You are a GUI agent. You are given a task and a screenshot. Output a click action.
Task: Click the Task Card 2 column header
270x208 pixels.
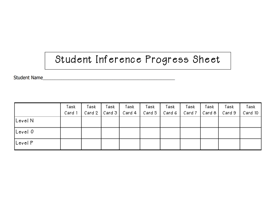[x=91, y=110]
